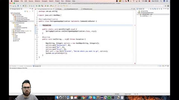Expand the Maven Dependencies node

[x=12, y=32]
